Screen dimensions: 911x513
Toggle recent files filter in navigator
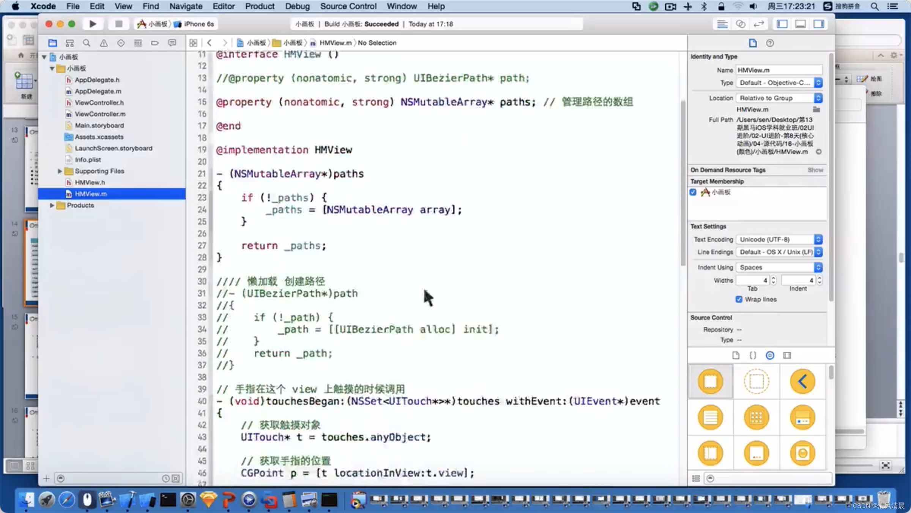point(165,478)
